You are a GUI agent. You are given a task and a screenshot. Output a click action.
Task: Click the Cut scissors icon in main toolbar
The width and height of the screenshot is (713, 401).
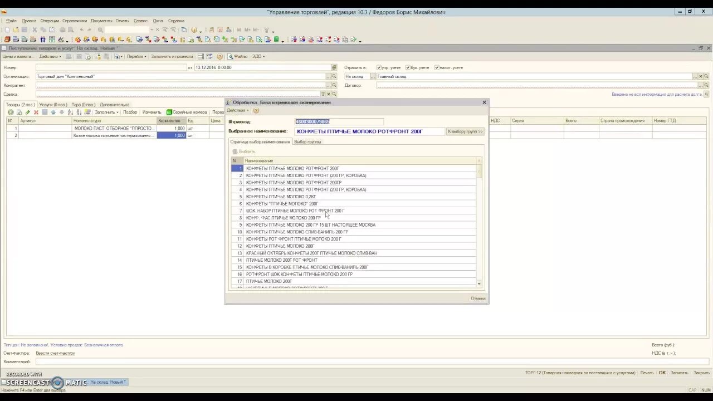35,30
